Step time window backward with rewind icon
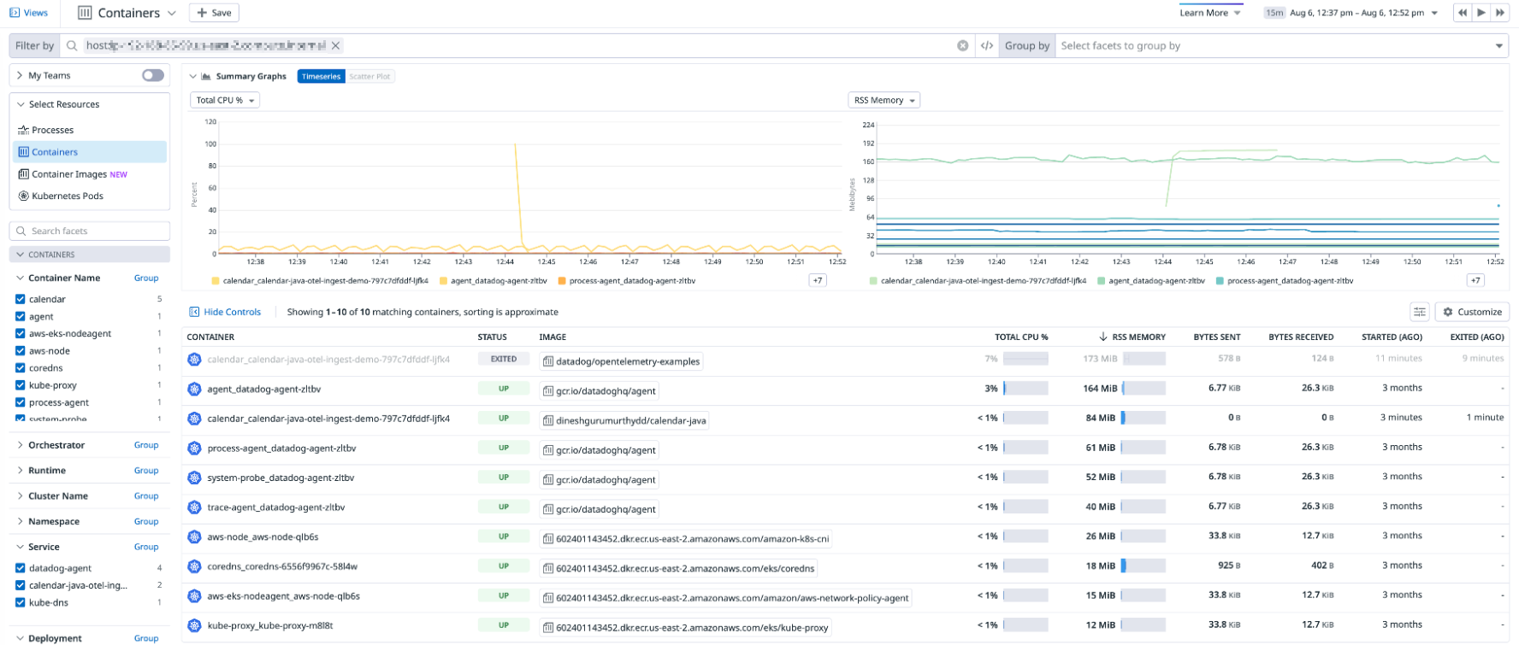The width and height of the screenshot is (1519, 645). click(x=1463, y=13)
